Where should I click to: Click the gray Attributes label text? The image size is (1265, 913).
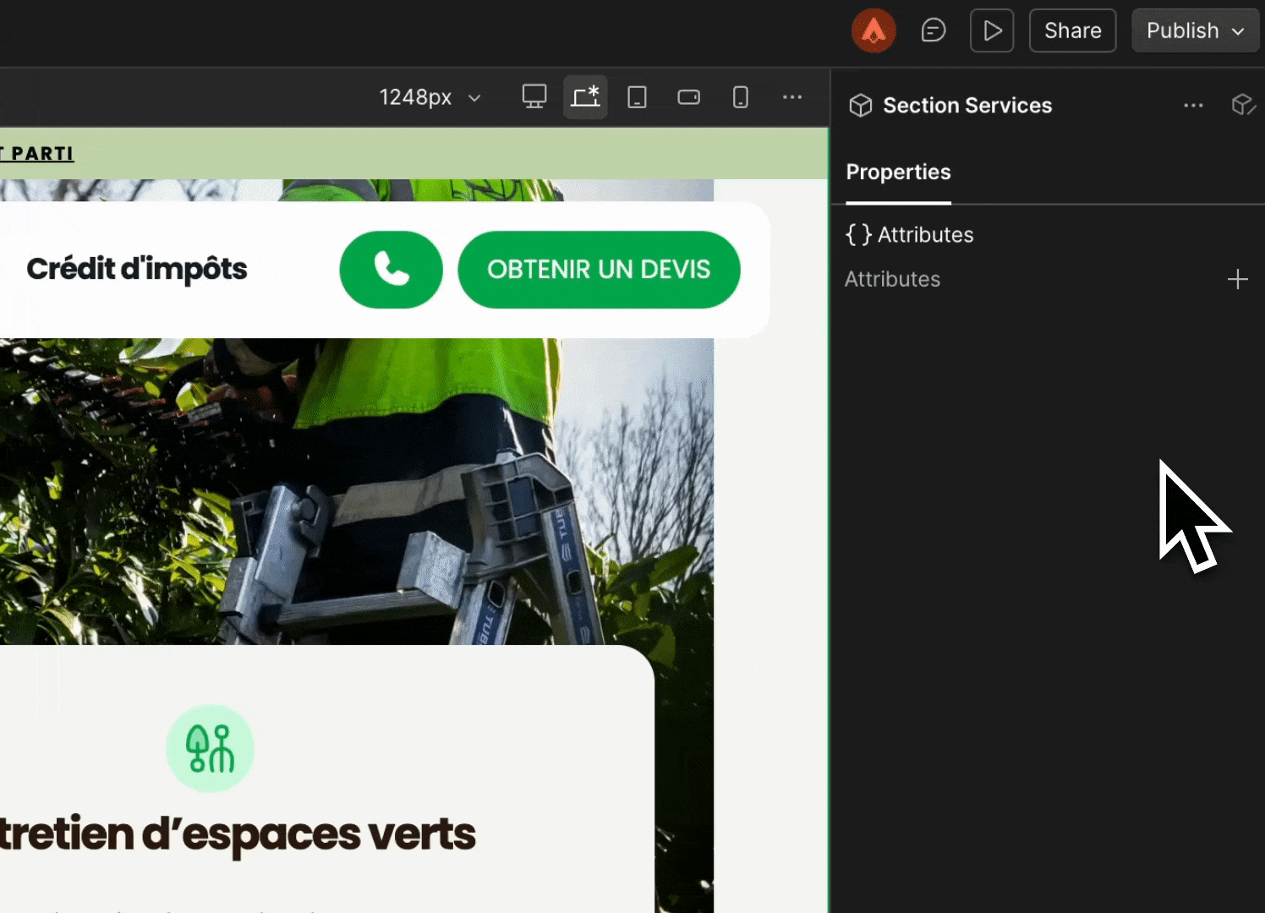[892, 279]
